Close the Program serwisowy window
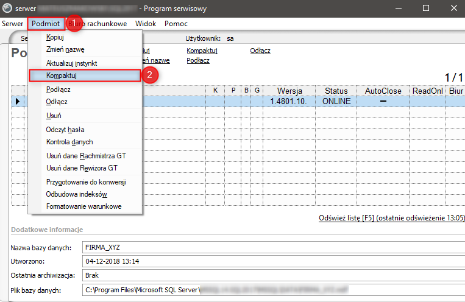This screenshot has height=302, width=465. tap(454, 9)
